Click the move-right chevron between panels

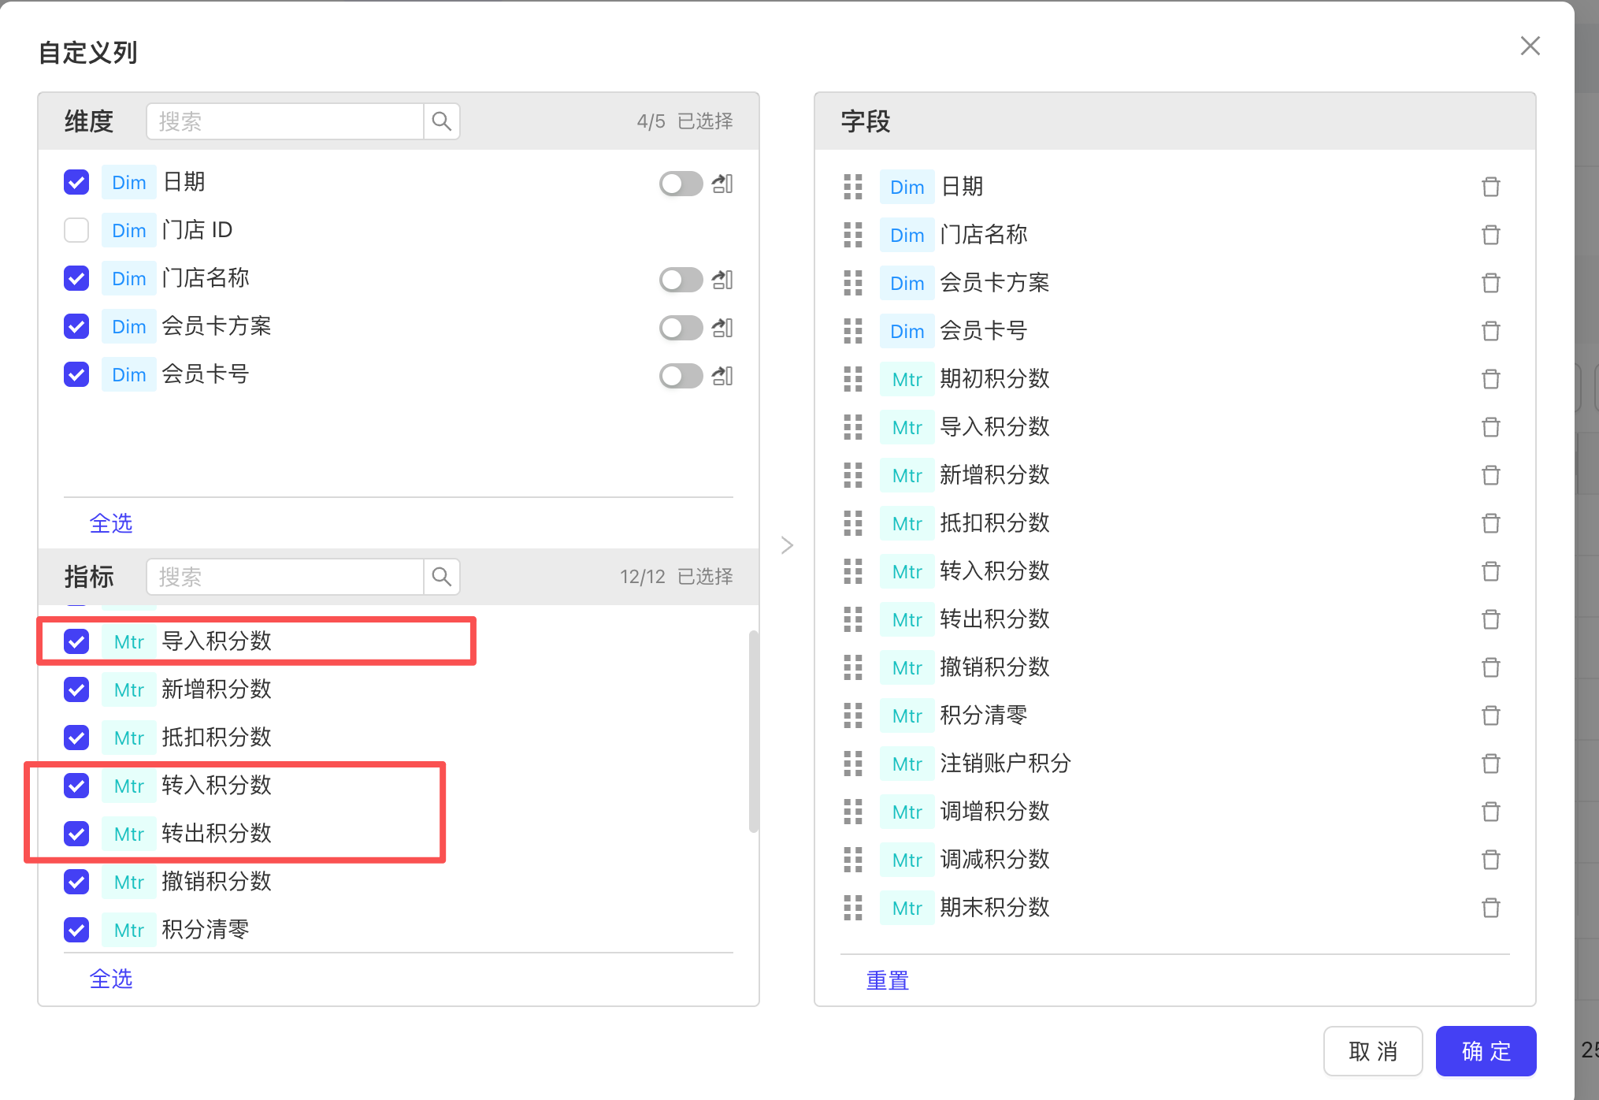coord(787,545)
